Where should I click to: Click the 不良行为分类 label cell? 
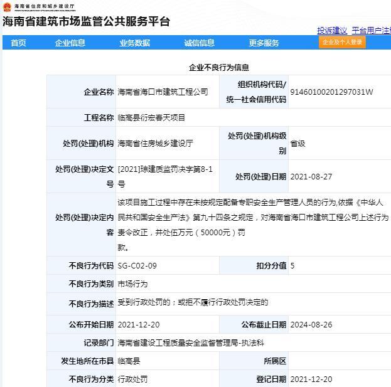click(x=82, y=379)
